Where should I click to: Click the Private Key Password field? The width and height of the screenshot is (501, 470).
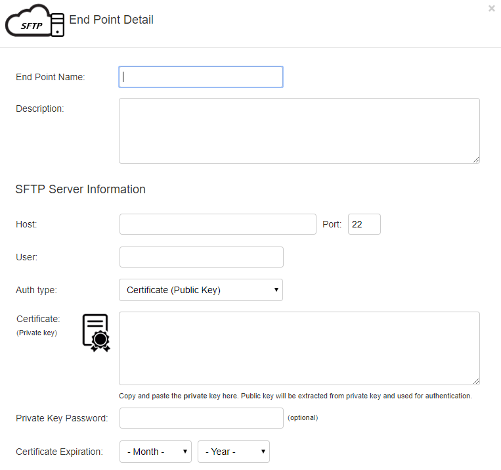pos(202,418)
